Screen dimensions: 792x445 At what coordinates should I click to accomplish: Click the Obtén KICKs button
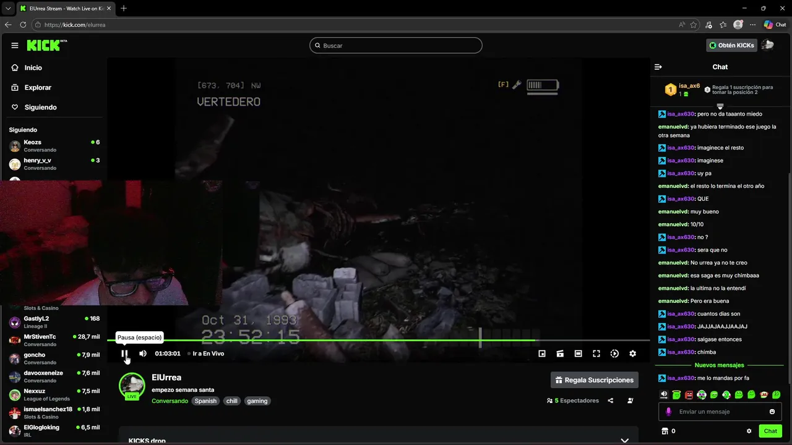click(732, 45)
